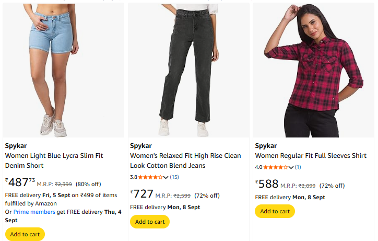Click the ₹588 price of the shirt

(267, 184)
